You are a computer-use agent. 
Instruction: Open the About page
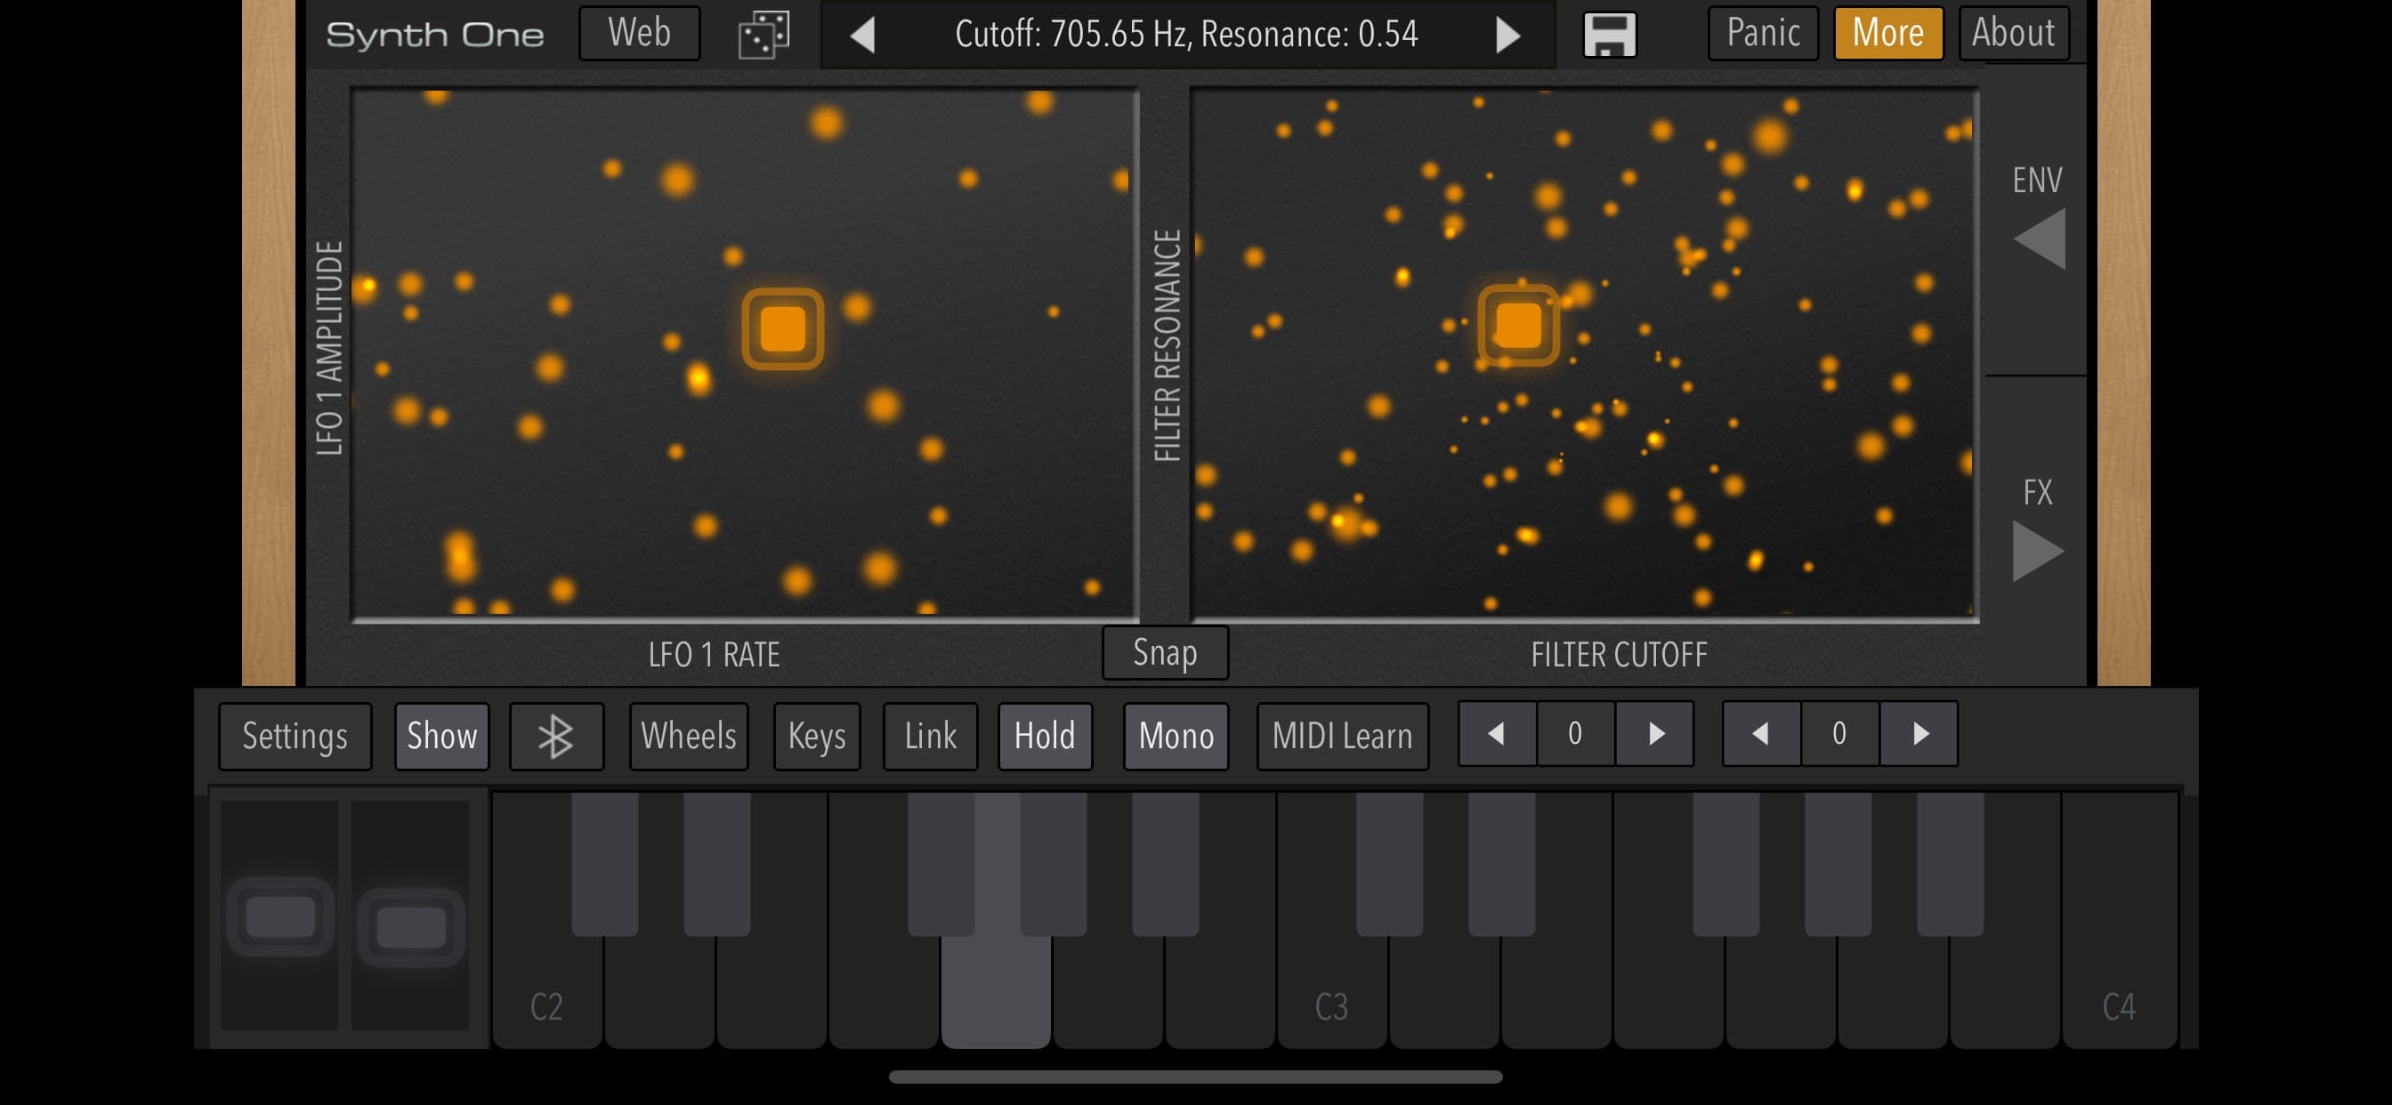click(2013, 34)
